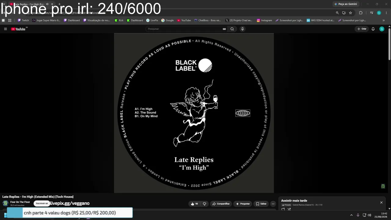Open the Twitch bookmark
Screen dimensions: 391x220
(23, 20)
